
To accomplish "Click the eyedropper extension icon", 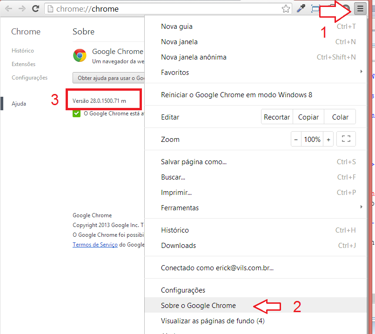I will tap(301, 9).
